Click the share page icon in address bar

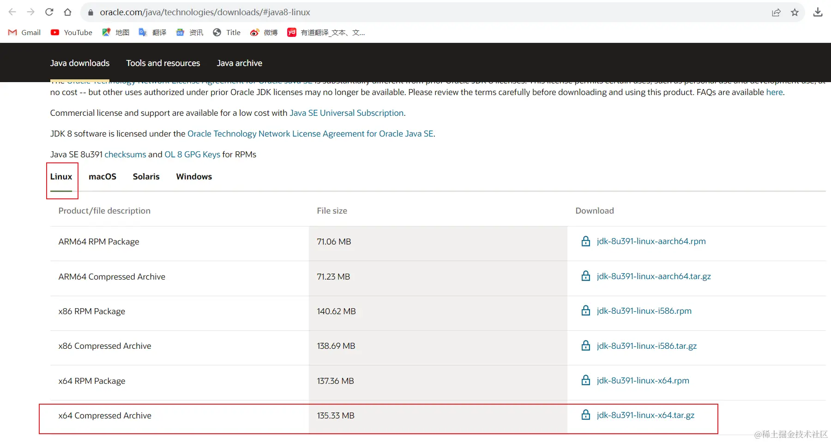click(x=776, y=12)
